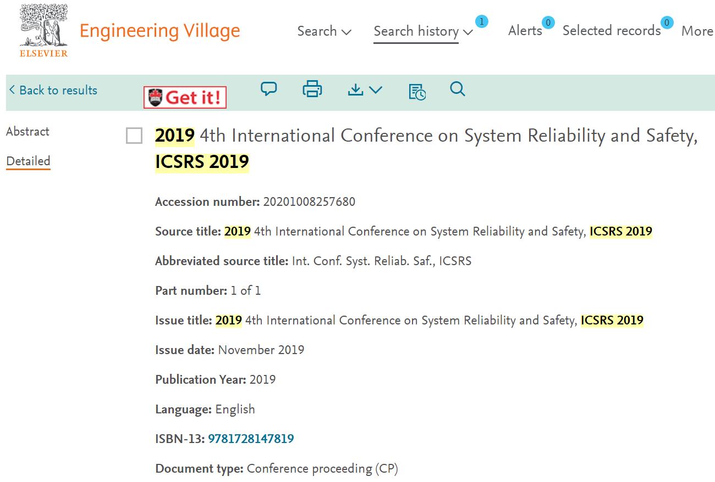
Task: Click the abbreviated source title text
Action: tap(382, 261)
